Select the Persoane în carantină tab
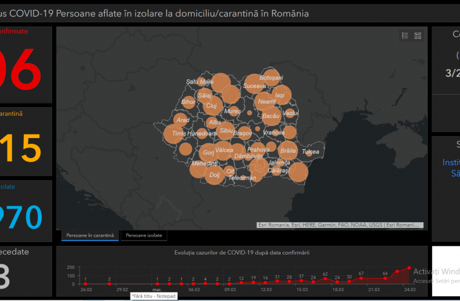The image size is (460, 301). pyautogui.click(x=90, y=236)
